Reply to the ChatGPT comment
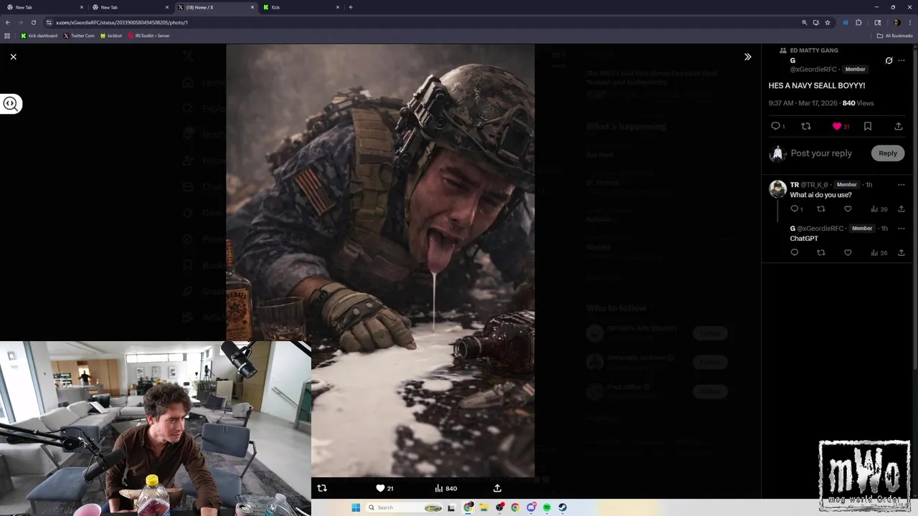Image resolution: width=918 pixels, height=516 pixels. 794,252
